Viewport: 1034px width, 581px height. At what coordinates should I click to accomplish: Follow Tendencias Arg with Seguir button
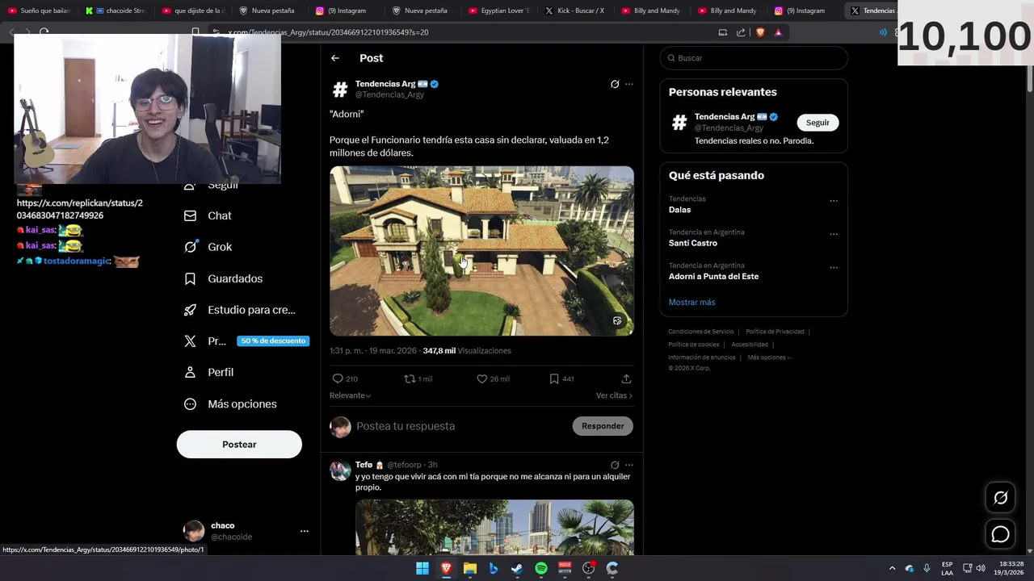click(x=818, y=123)
